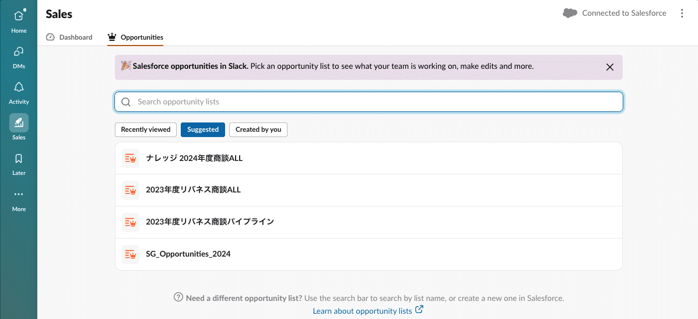This screenshot has height=319, width=698.
Task: Select the Recently viewed filter
Action: tap(146, 129)
